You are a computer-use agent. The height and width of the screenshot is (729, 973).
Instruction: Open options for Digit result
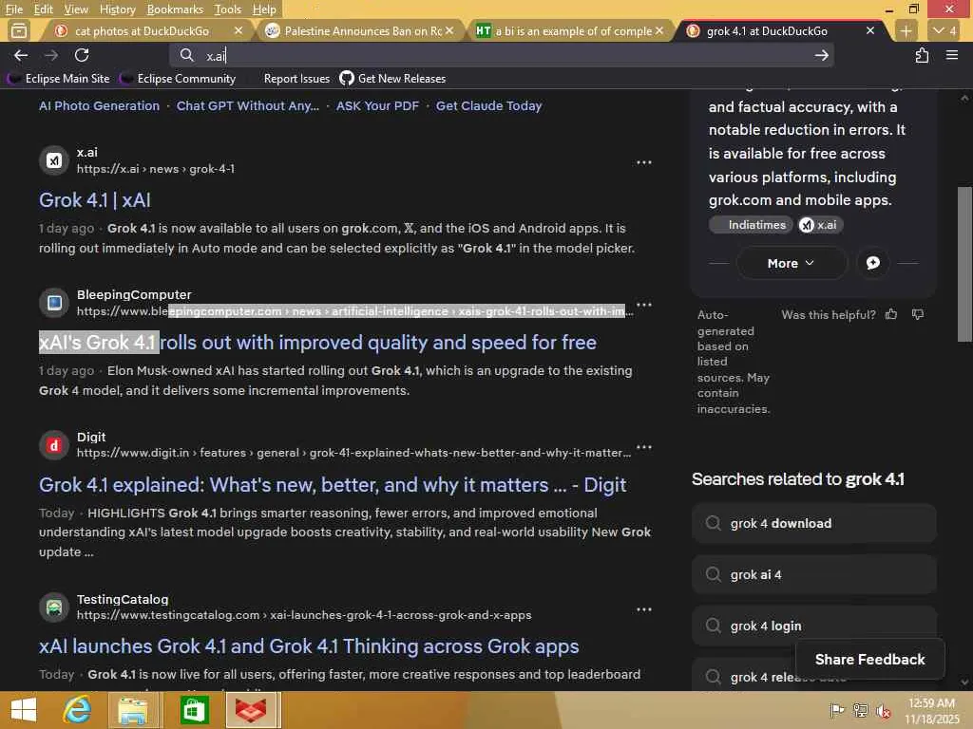click(644, 447)
